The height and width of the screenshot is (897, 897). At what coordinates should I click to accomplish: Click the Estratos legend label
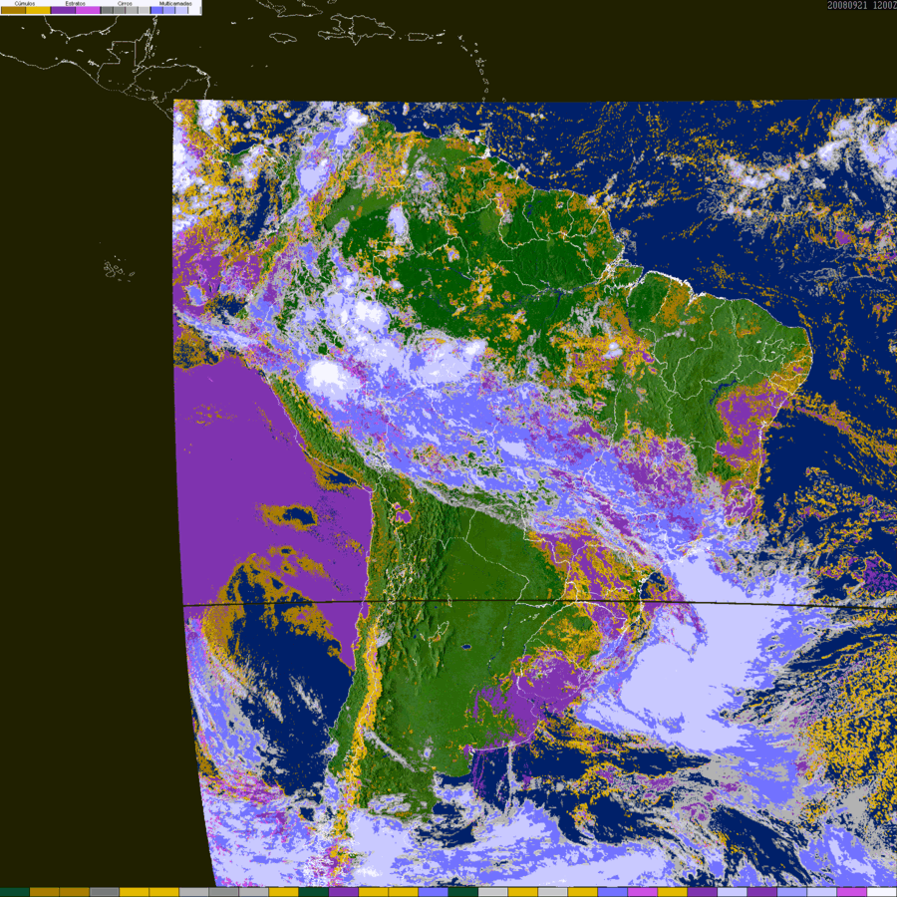point(75,3)
